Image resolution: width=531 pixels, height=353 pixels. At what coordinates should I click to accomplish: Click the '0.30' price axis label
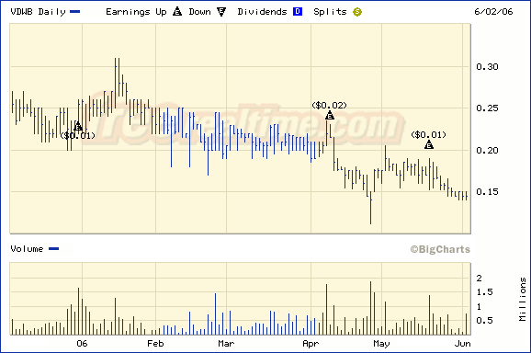point(487,67)
